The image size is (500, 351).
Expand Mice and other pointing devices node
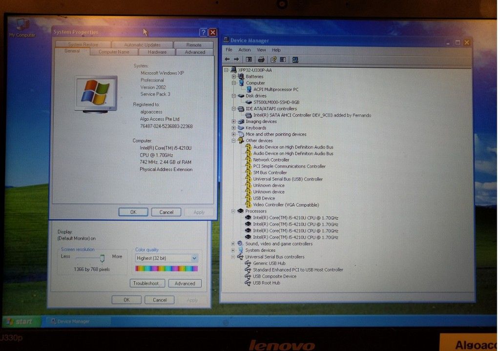(x=233, y=134)
